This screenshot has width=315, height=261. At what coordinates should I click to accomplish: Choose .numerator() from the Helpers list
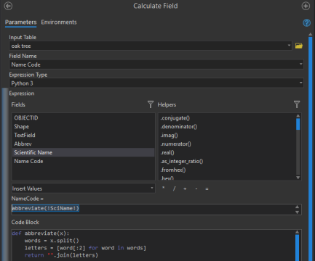click(175, 144)
